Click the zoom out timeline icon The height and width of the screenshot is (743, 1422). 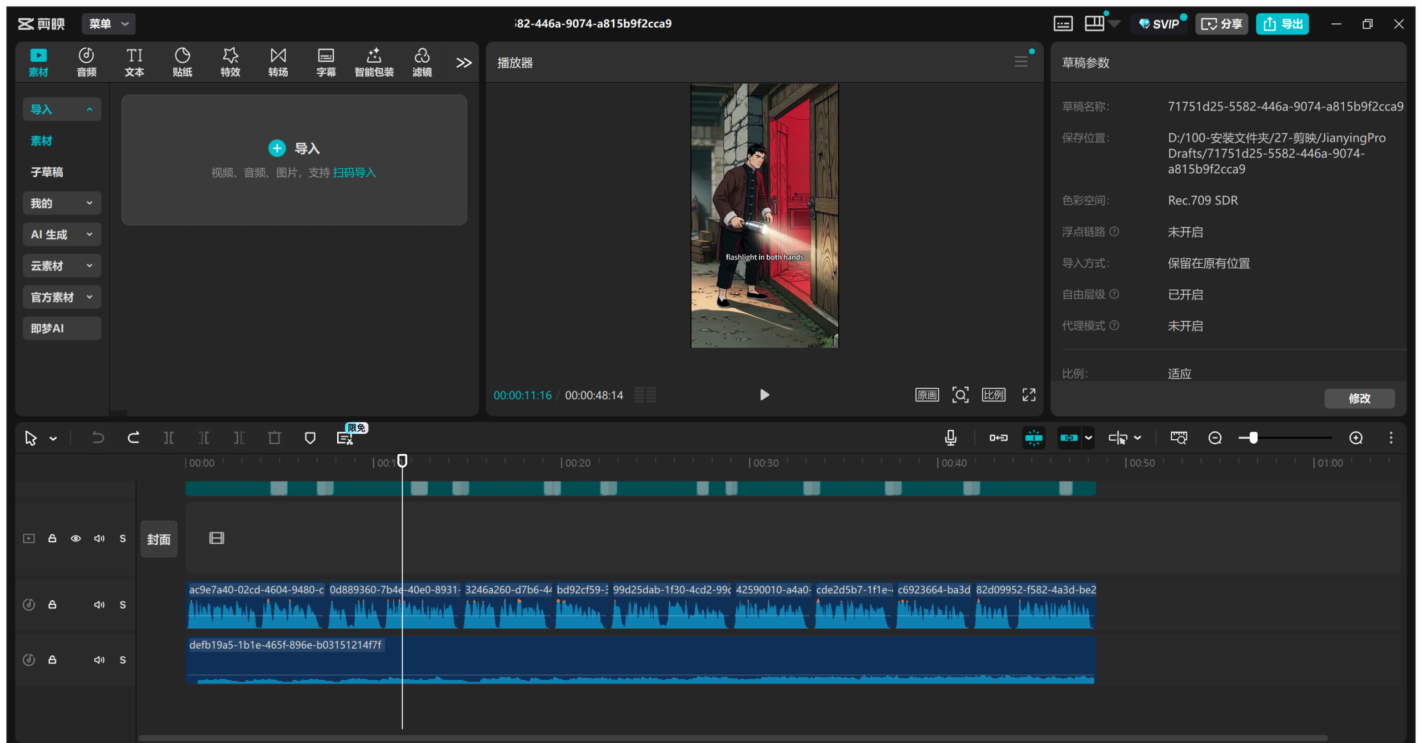[1215, 438]
